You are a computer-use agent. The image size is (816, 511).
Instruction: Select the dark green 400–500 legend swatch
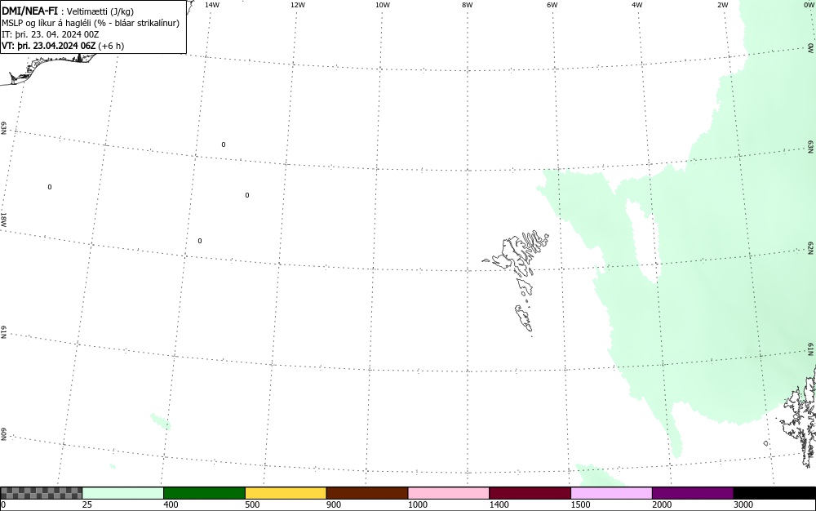coord(204,493)
